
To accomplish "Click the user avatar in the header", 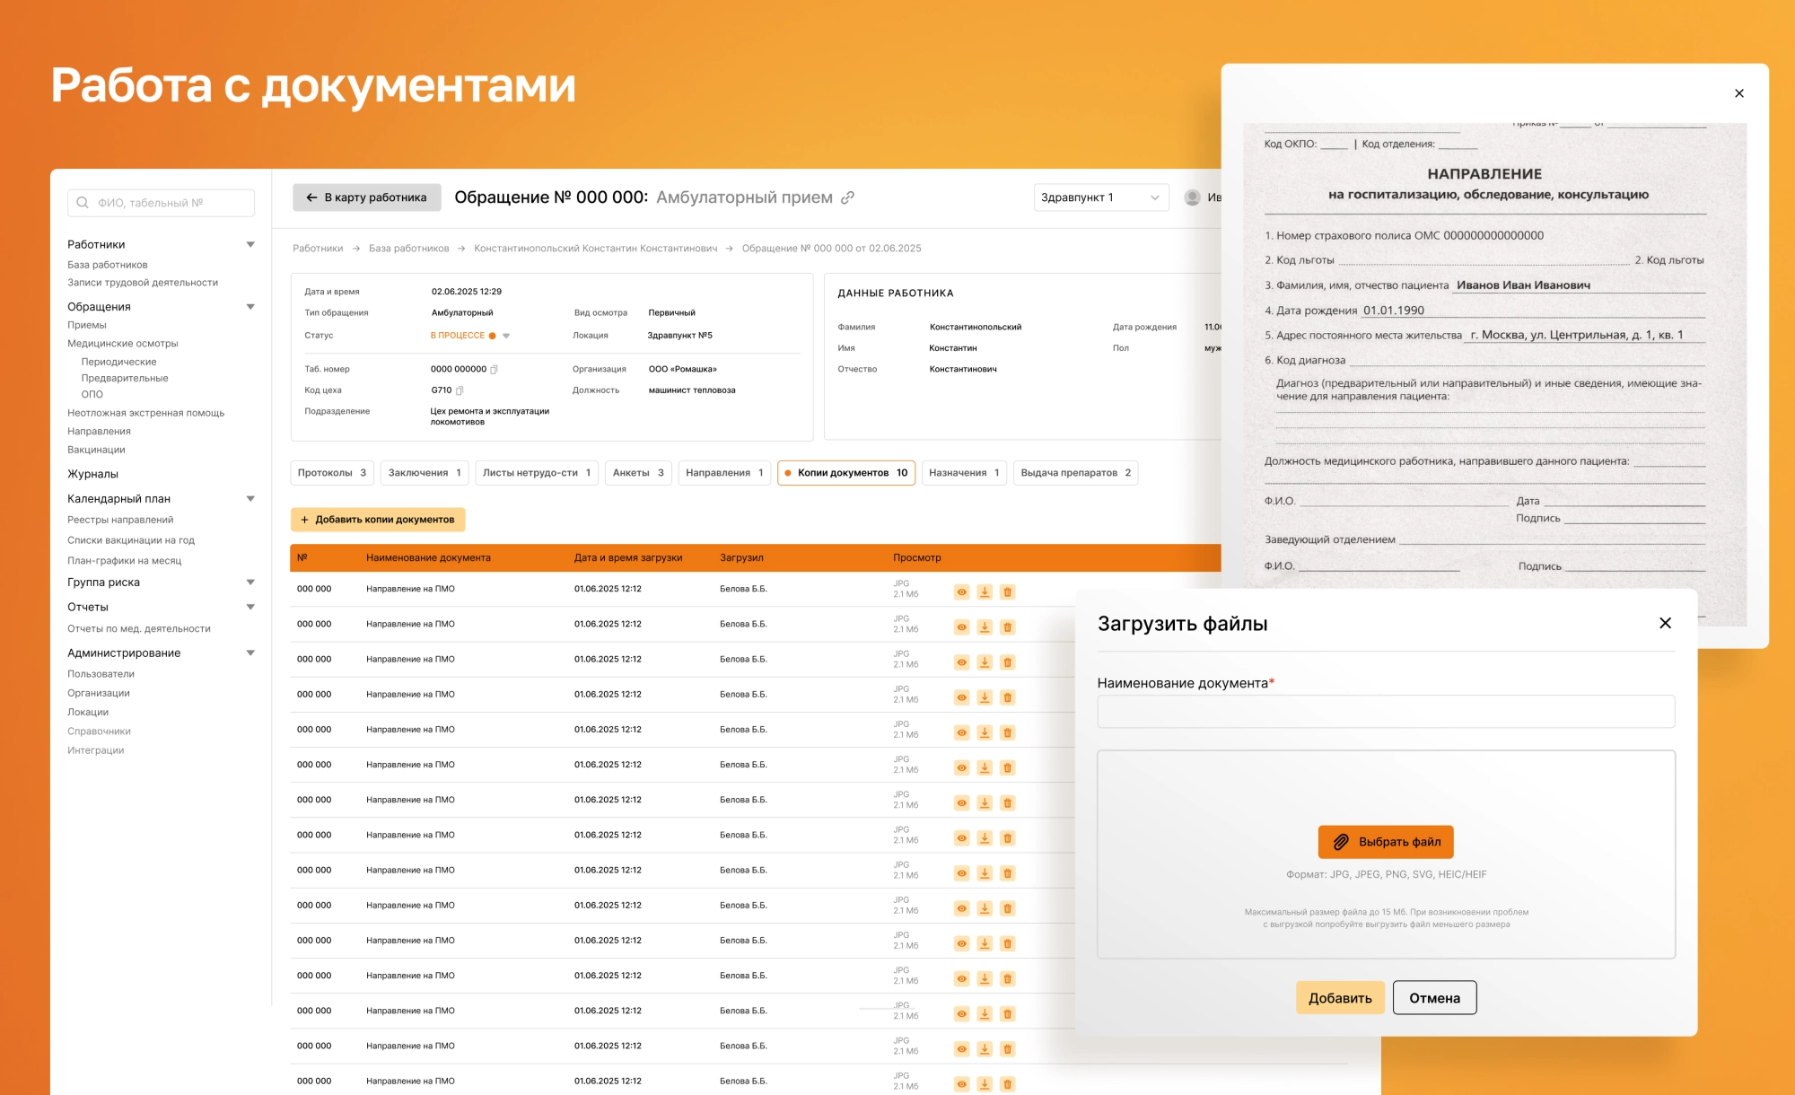I will click(1194, 197).
